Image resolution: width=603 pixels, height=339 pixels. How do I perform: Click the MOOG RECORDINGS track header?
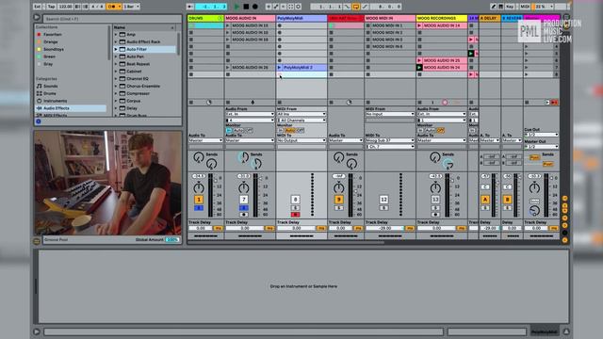(442, 18)
